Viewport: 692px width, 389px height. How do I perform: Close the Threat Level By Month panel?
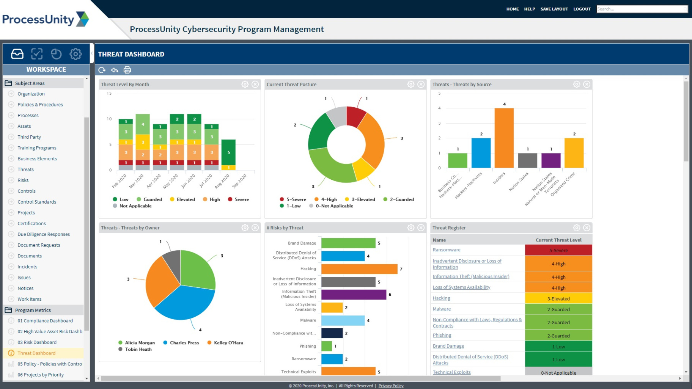(x=255, y=84)
